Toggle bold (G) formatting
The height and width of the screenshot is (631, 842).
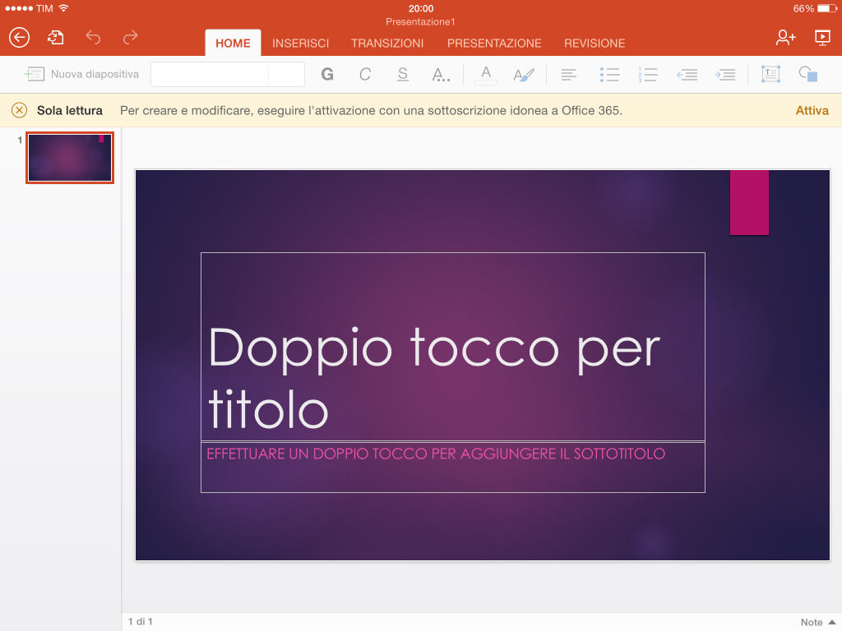(327, 74)
